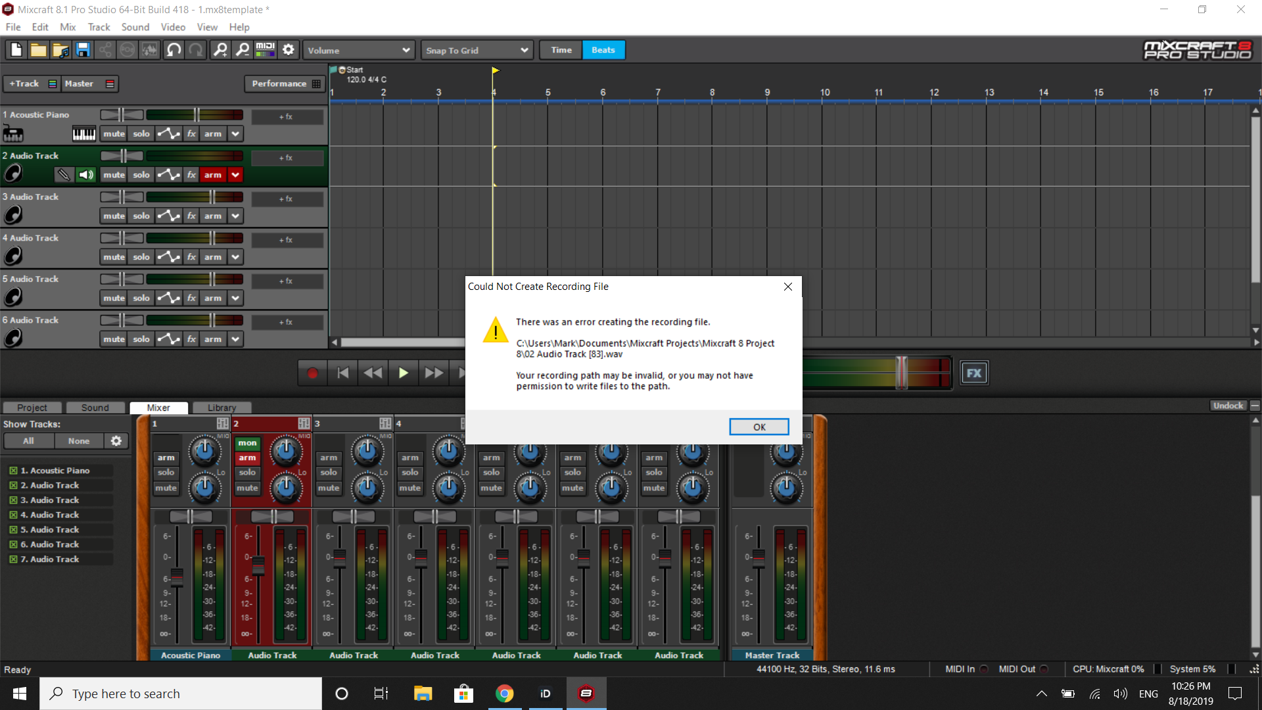Click the rewind transport button
The image size is (1262, 710).
(373, 373)
